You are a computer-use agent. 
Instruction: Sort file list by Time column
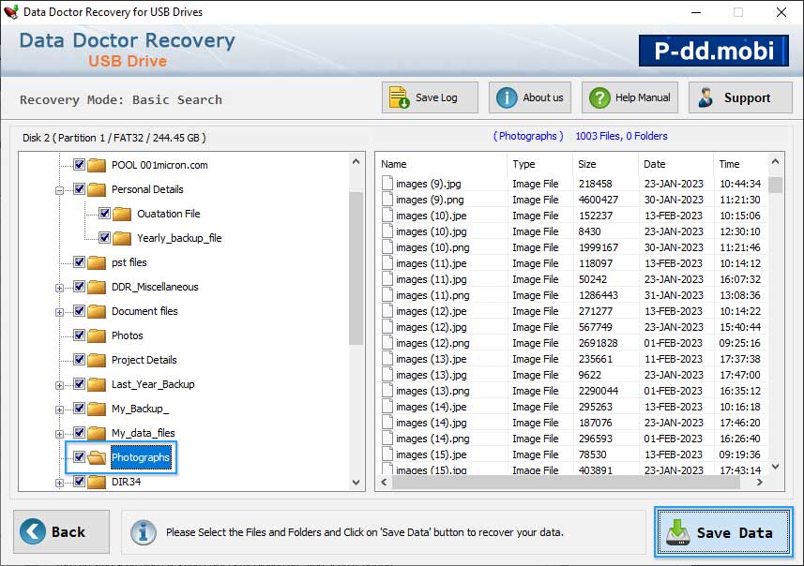[x=740, y=164]
